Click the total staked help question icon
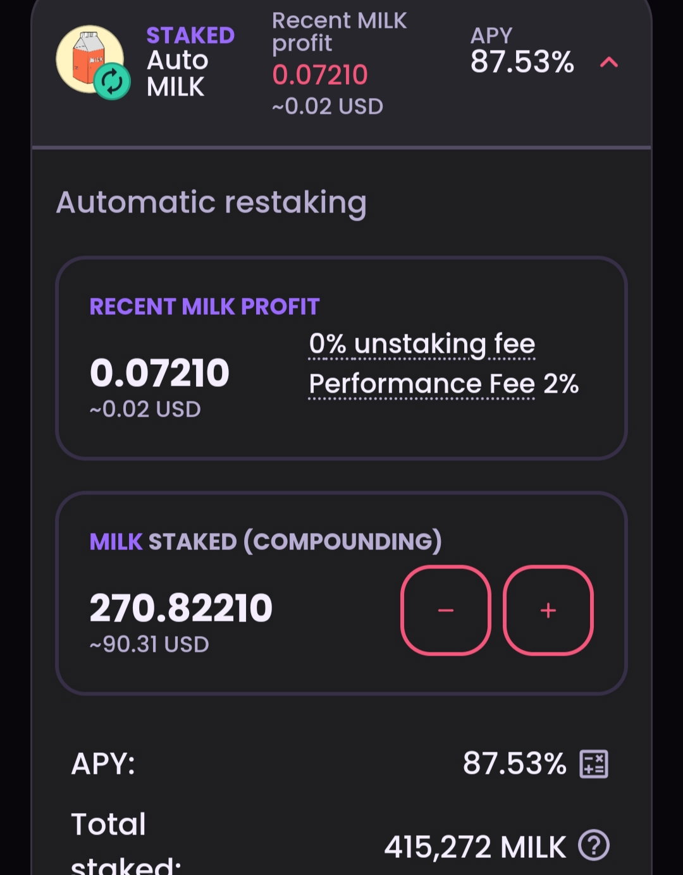 click(594, 845)
